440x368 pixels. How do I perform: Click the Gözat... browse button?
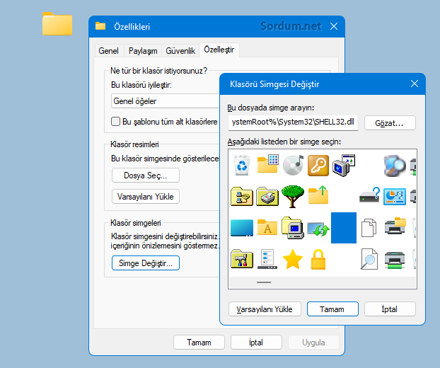pyautogui.click(x=390, y=123)
